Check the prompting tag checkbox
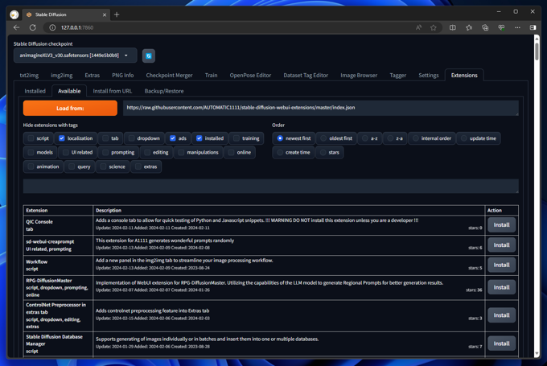Screen dimensions: 547x366 pyautogui.click(x=105, y=153)
